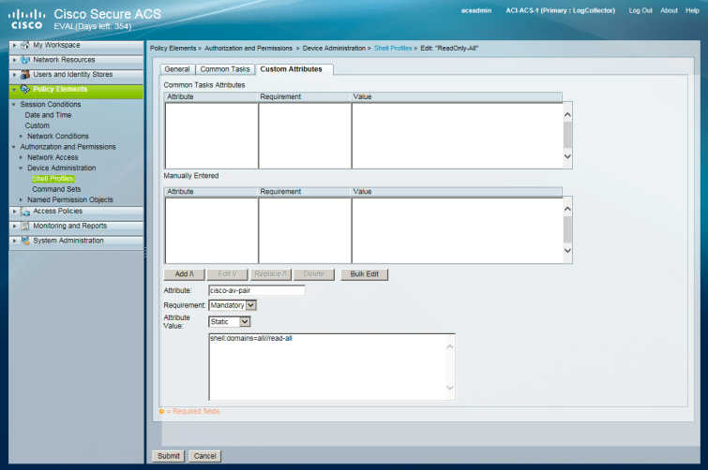Click the Access Policies icon
The height and width of the screenshot is (470, 708).
point(24,212)
